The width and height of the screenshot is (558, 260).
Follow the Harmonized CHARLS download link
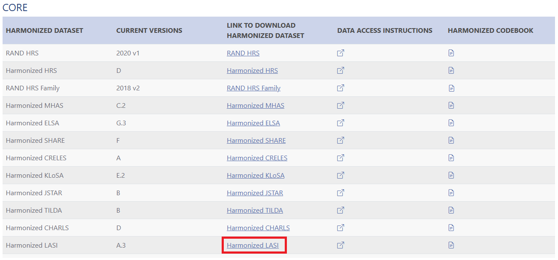click(258, 228)
